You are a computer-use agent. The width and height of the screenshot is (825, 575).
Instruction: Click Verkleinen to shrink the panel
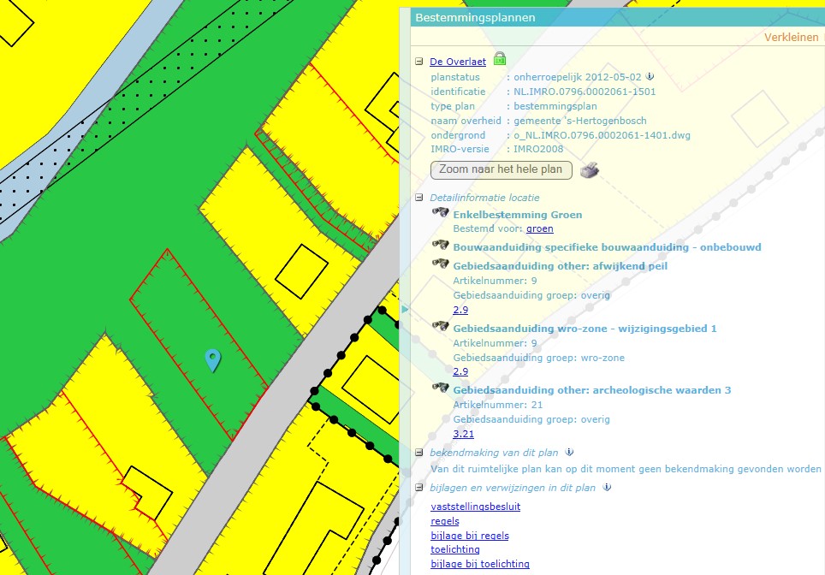point(792,38)
